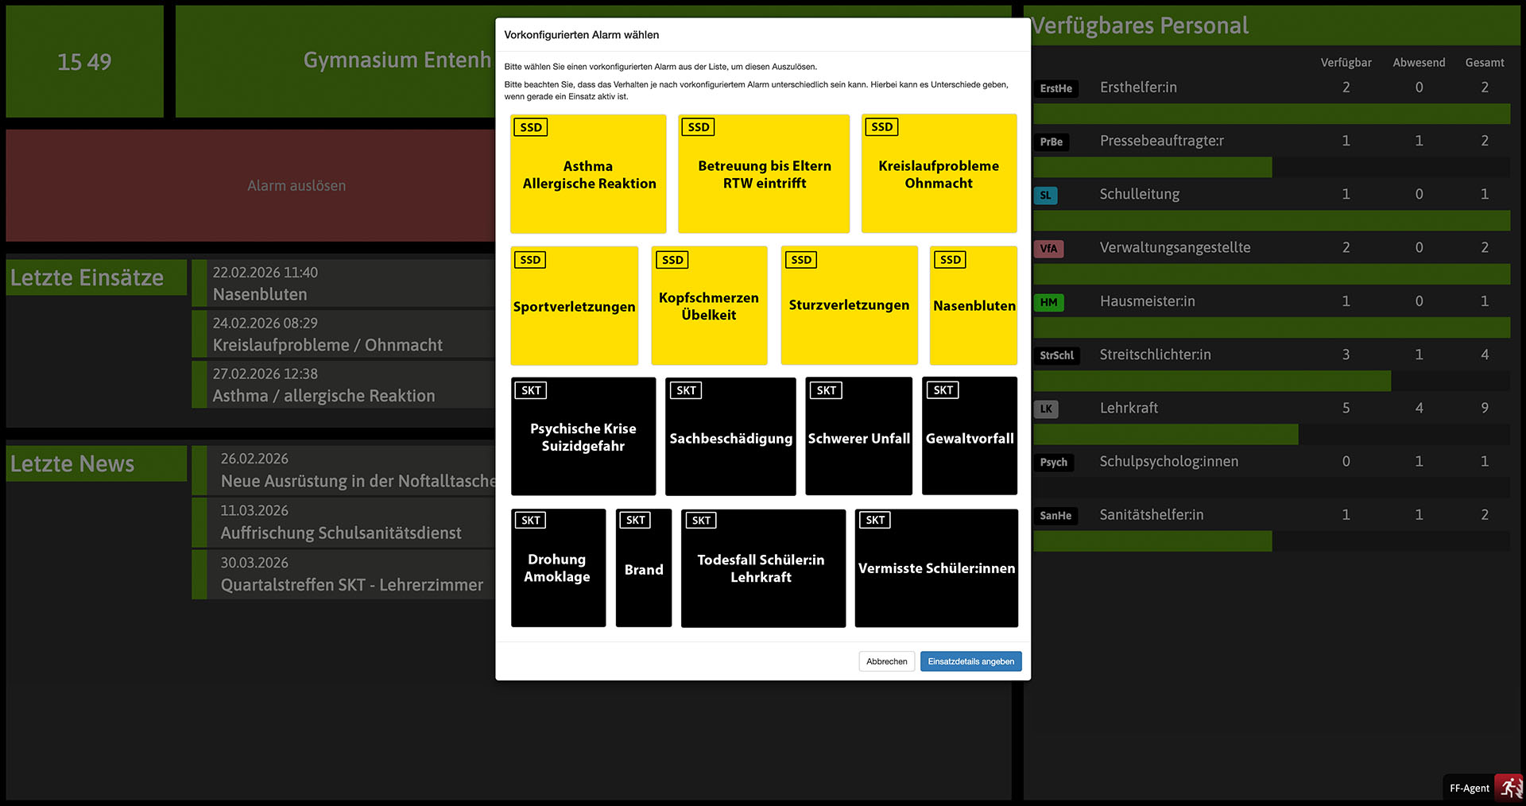Image resolution: width=1526 pixels, height=806 pixels.
Task: Click the green HM Hausmeister badge
Action: [x=1048, y=302]
